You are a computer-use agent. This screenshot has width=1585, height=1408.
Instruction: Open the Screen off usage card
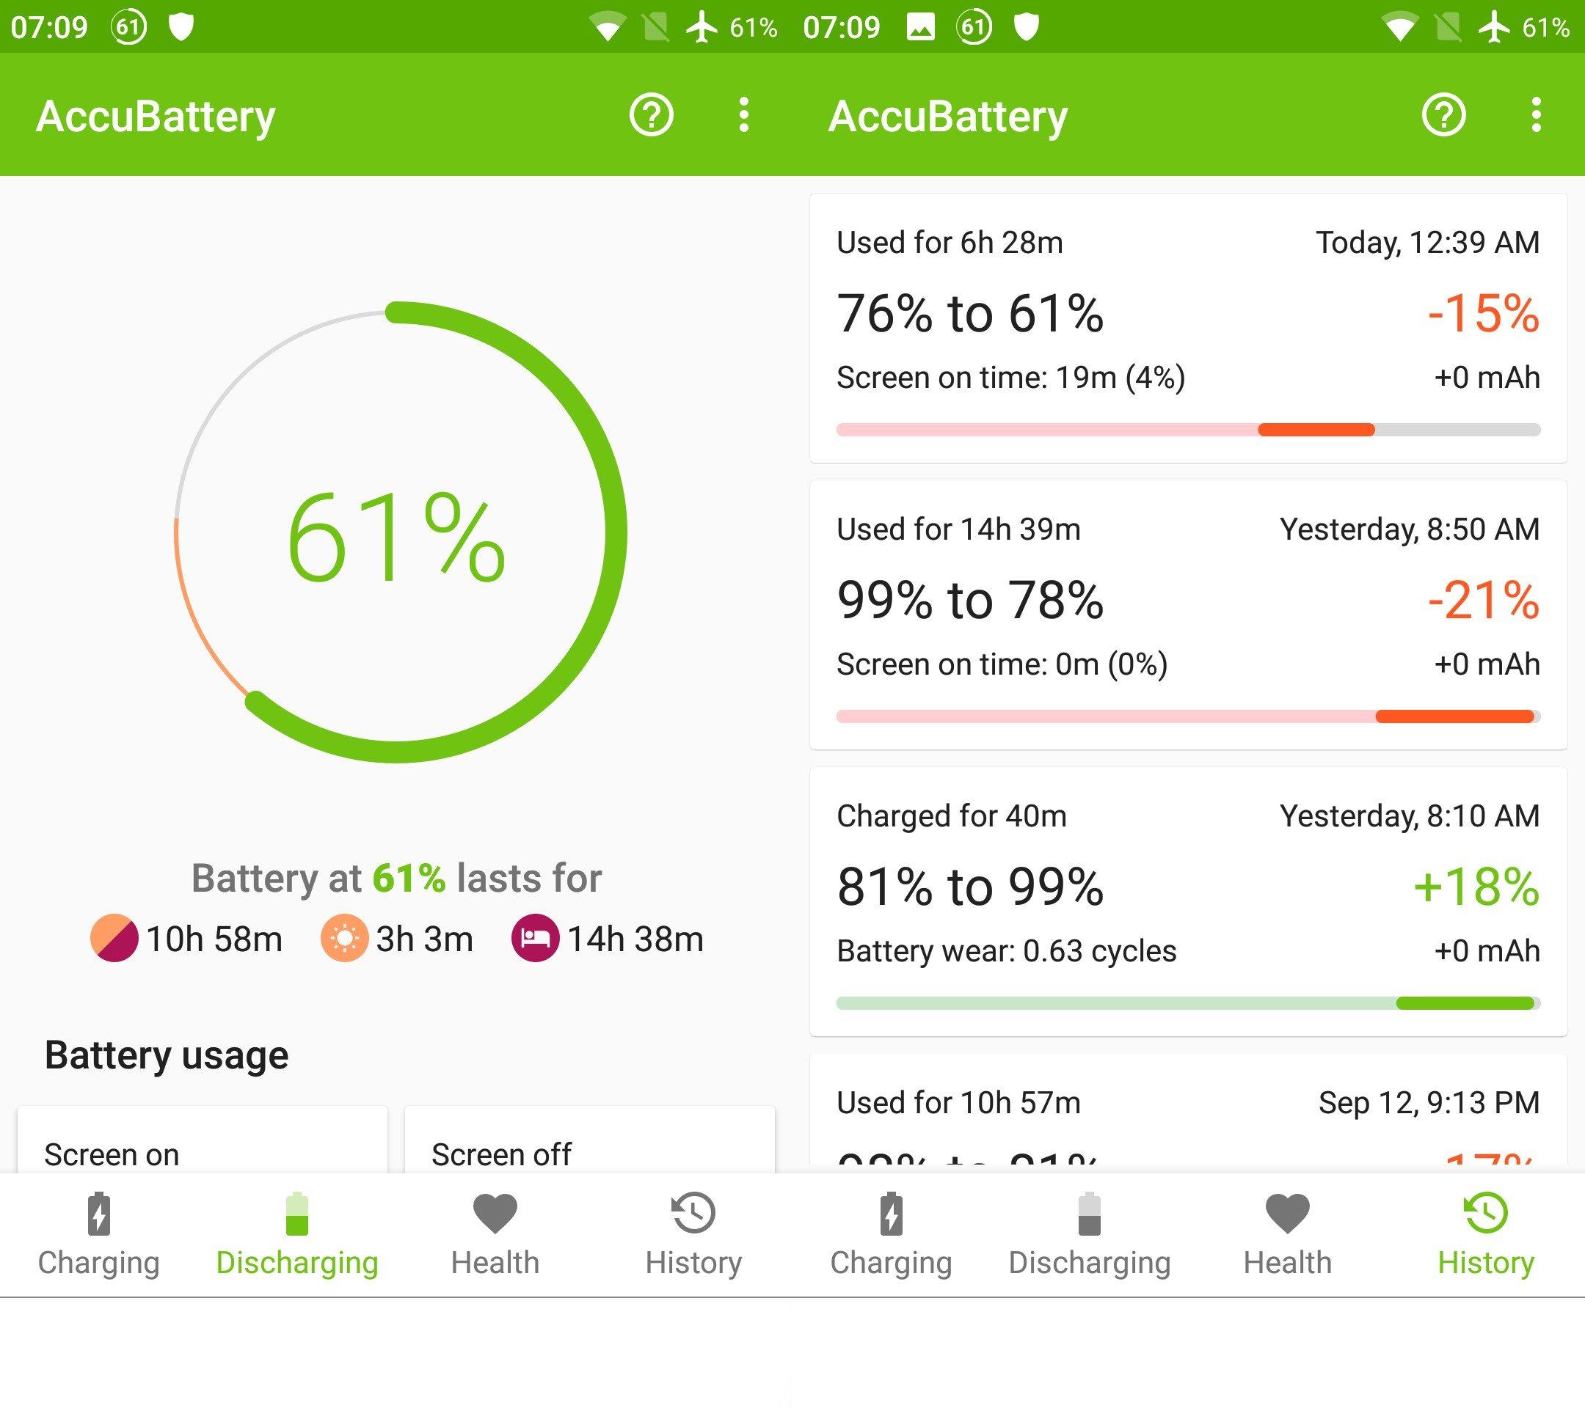[589, 1139]
